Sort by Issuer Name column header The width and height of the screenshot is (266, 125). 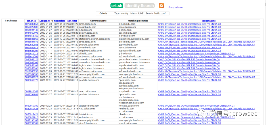[209, 21]
